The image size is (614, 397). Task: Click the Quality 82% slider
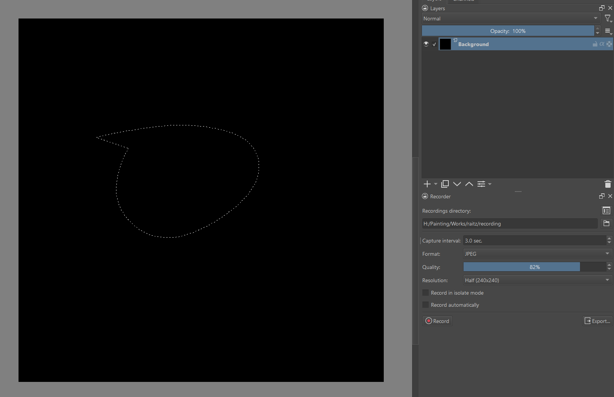(x=535, y=267)
